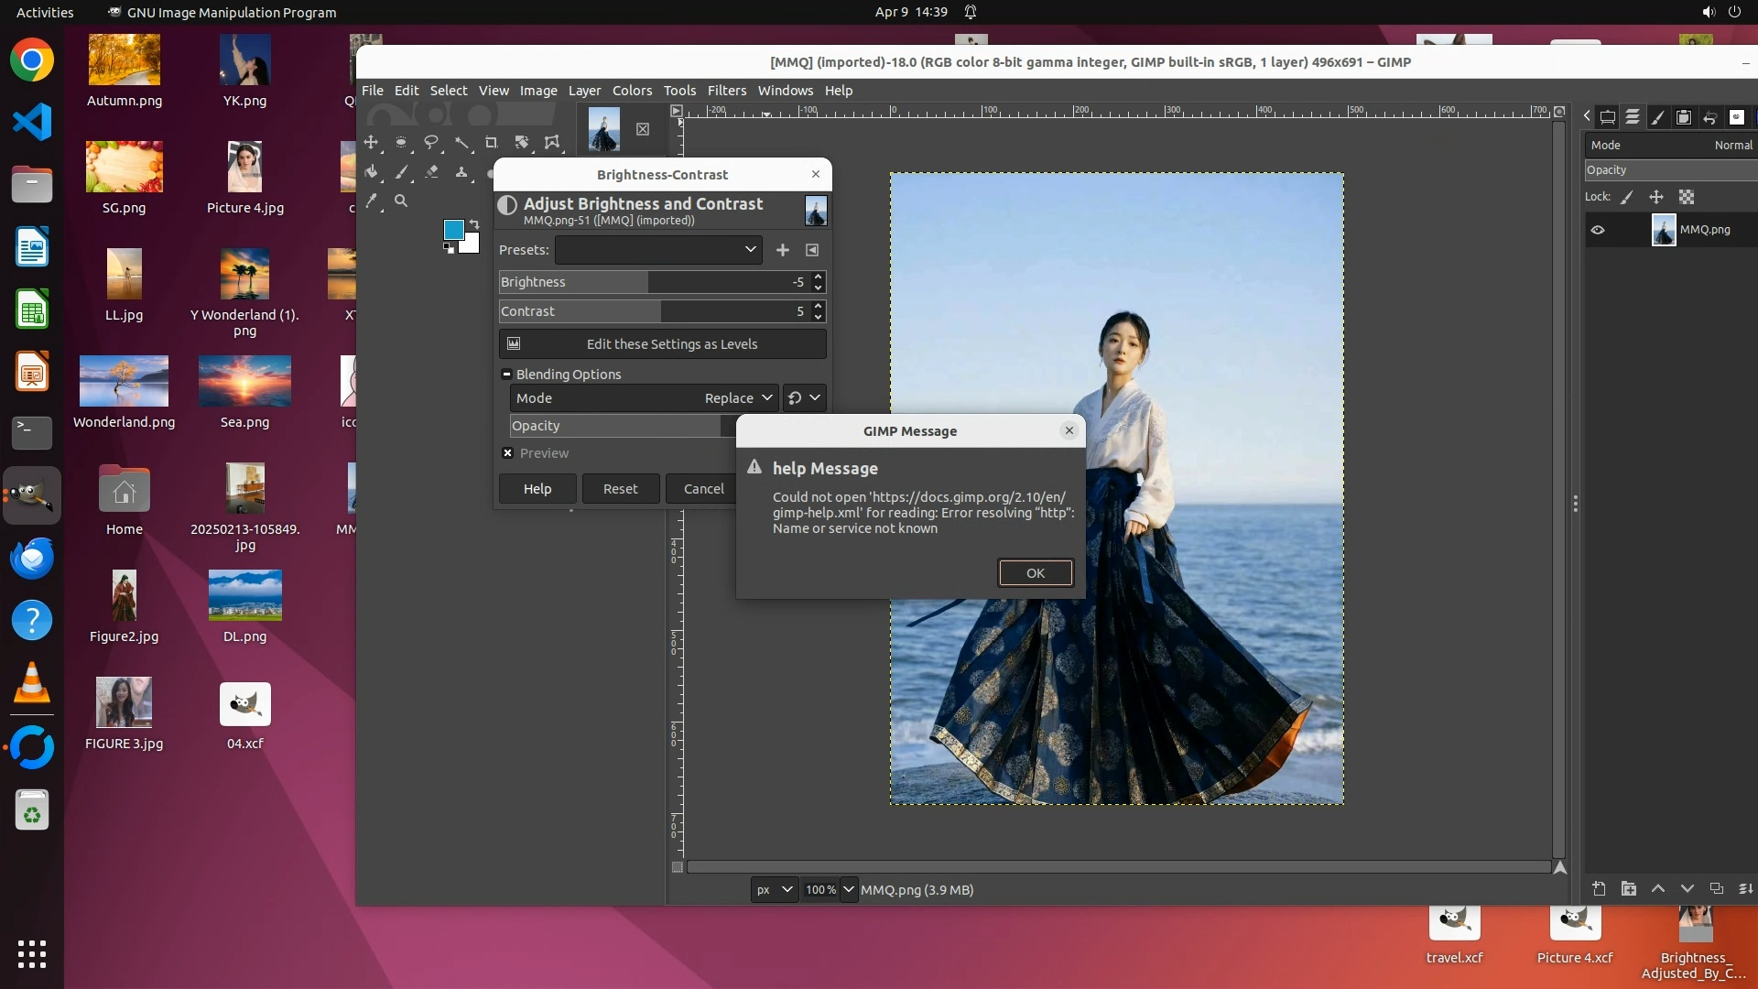
Task: Toggle lock alpha channel checkerboard icon
Action: click(1687, 197)
